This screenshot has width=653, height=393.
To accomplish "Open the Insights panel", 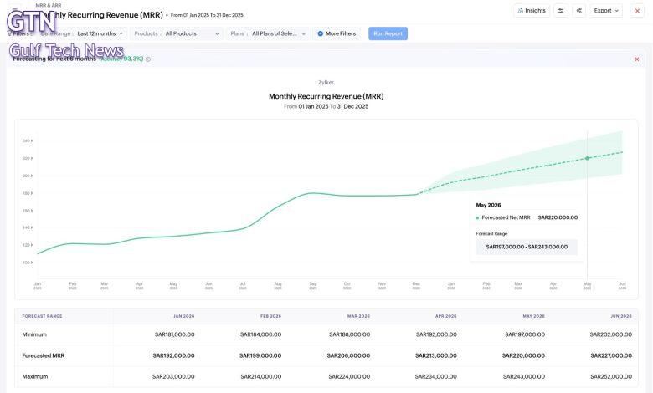I will point(532,11).
